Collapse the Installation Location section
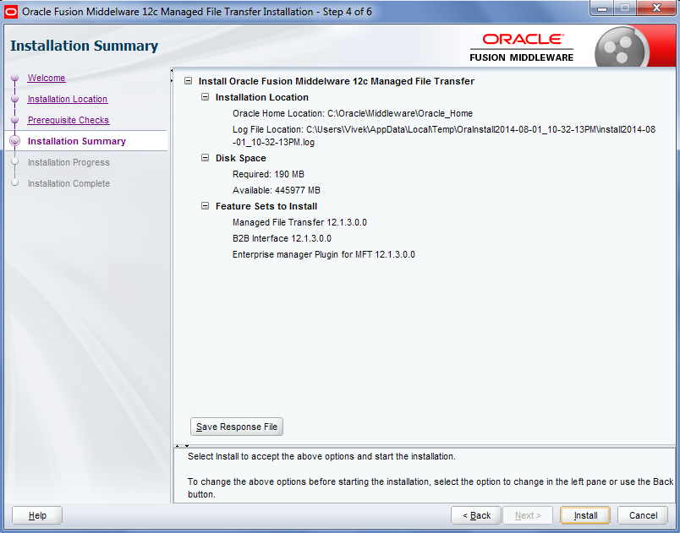 206,97
